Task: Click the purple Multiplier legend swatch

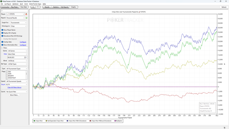Action: (115, 121)
